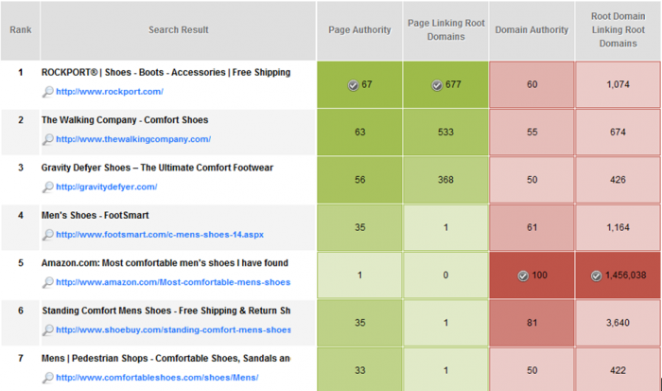Click the Domain Authority column header

coord(531,30)
